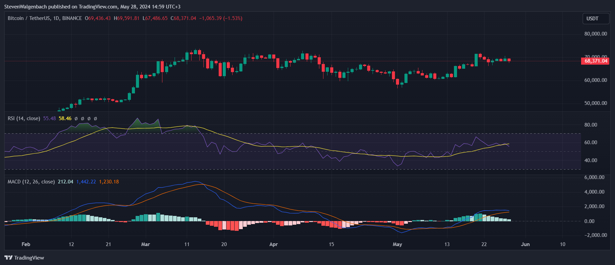Click the low value L67,486.65

[155, 18]
